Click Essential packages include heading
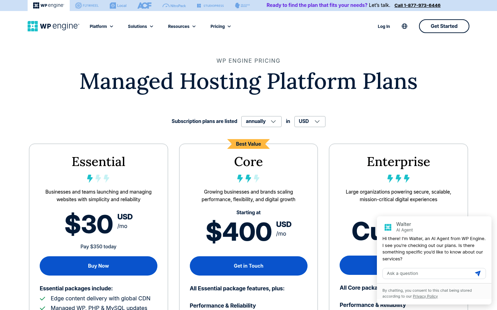 pyautogui.click(x=76, y=289)
